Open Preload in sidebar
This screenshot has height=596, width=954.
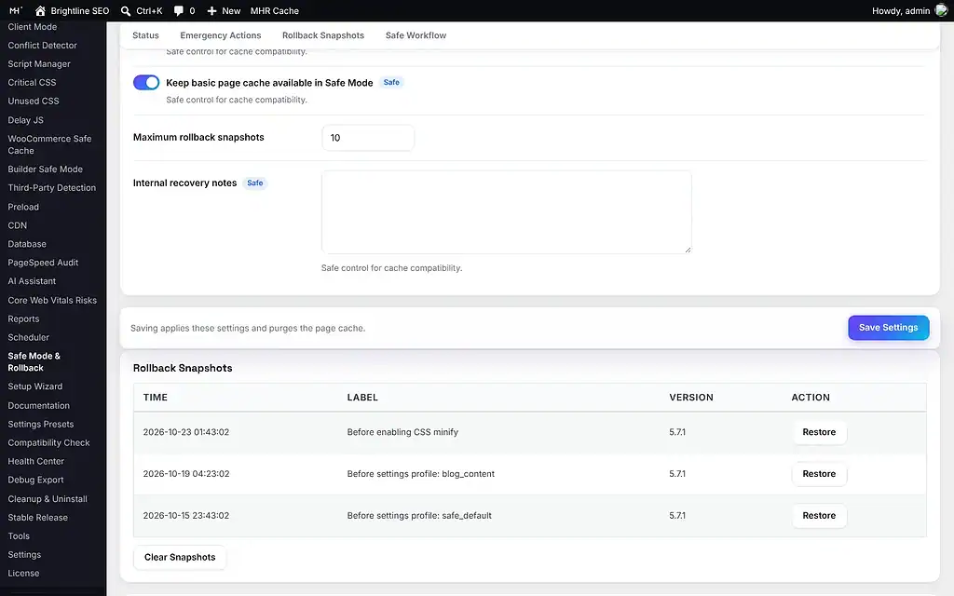(x=23, y=207)
